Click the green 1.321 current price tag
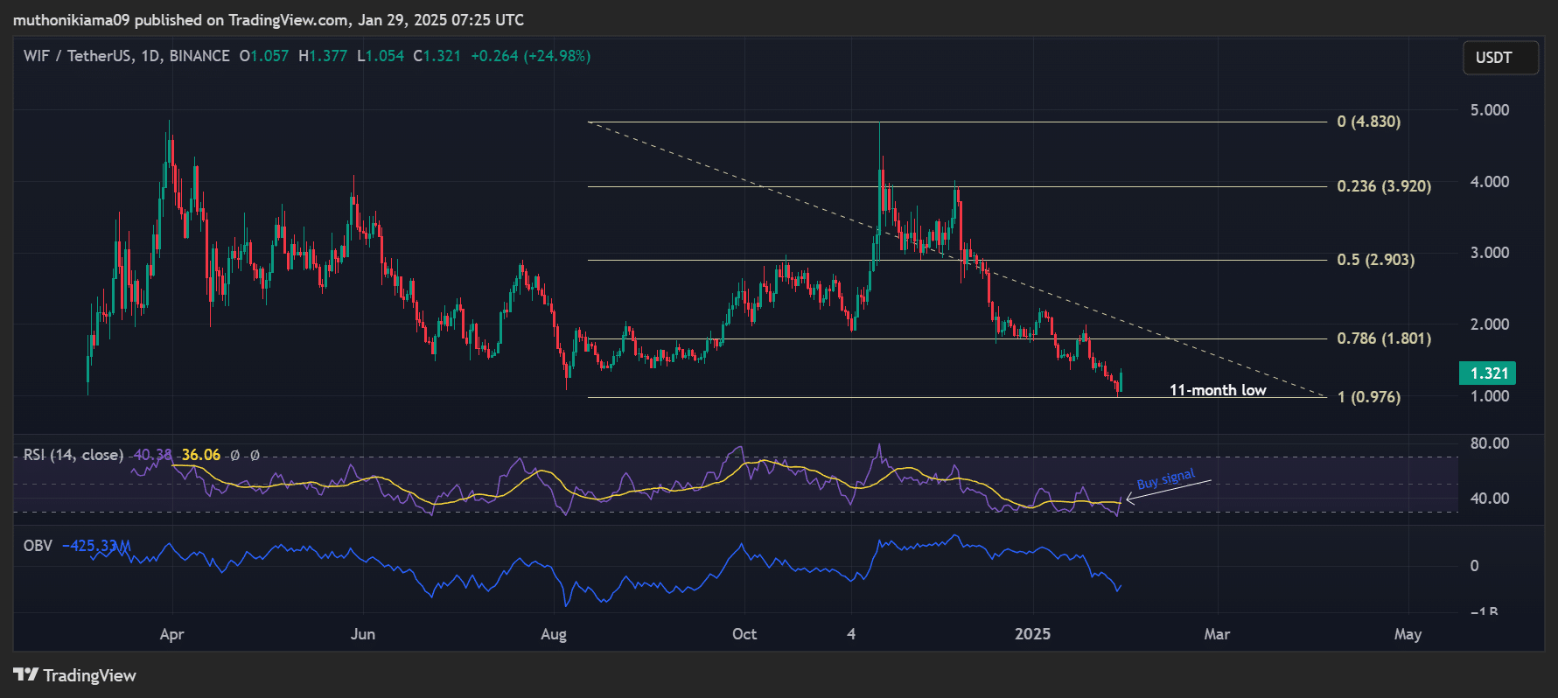 click(x=1487, y=373)
